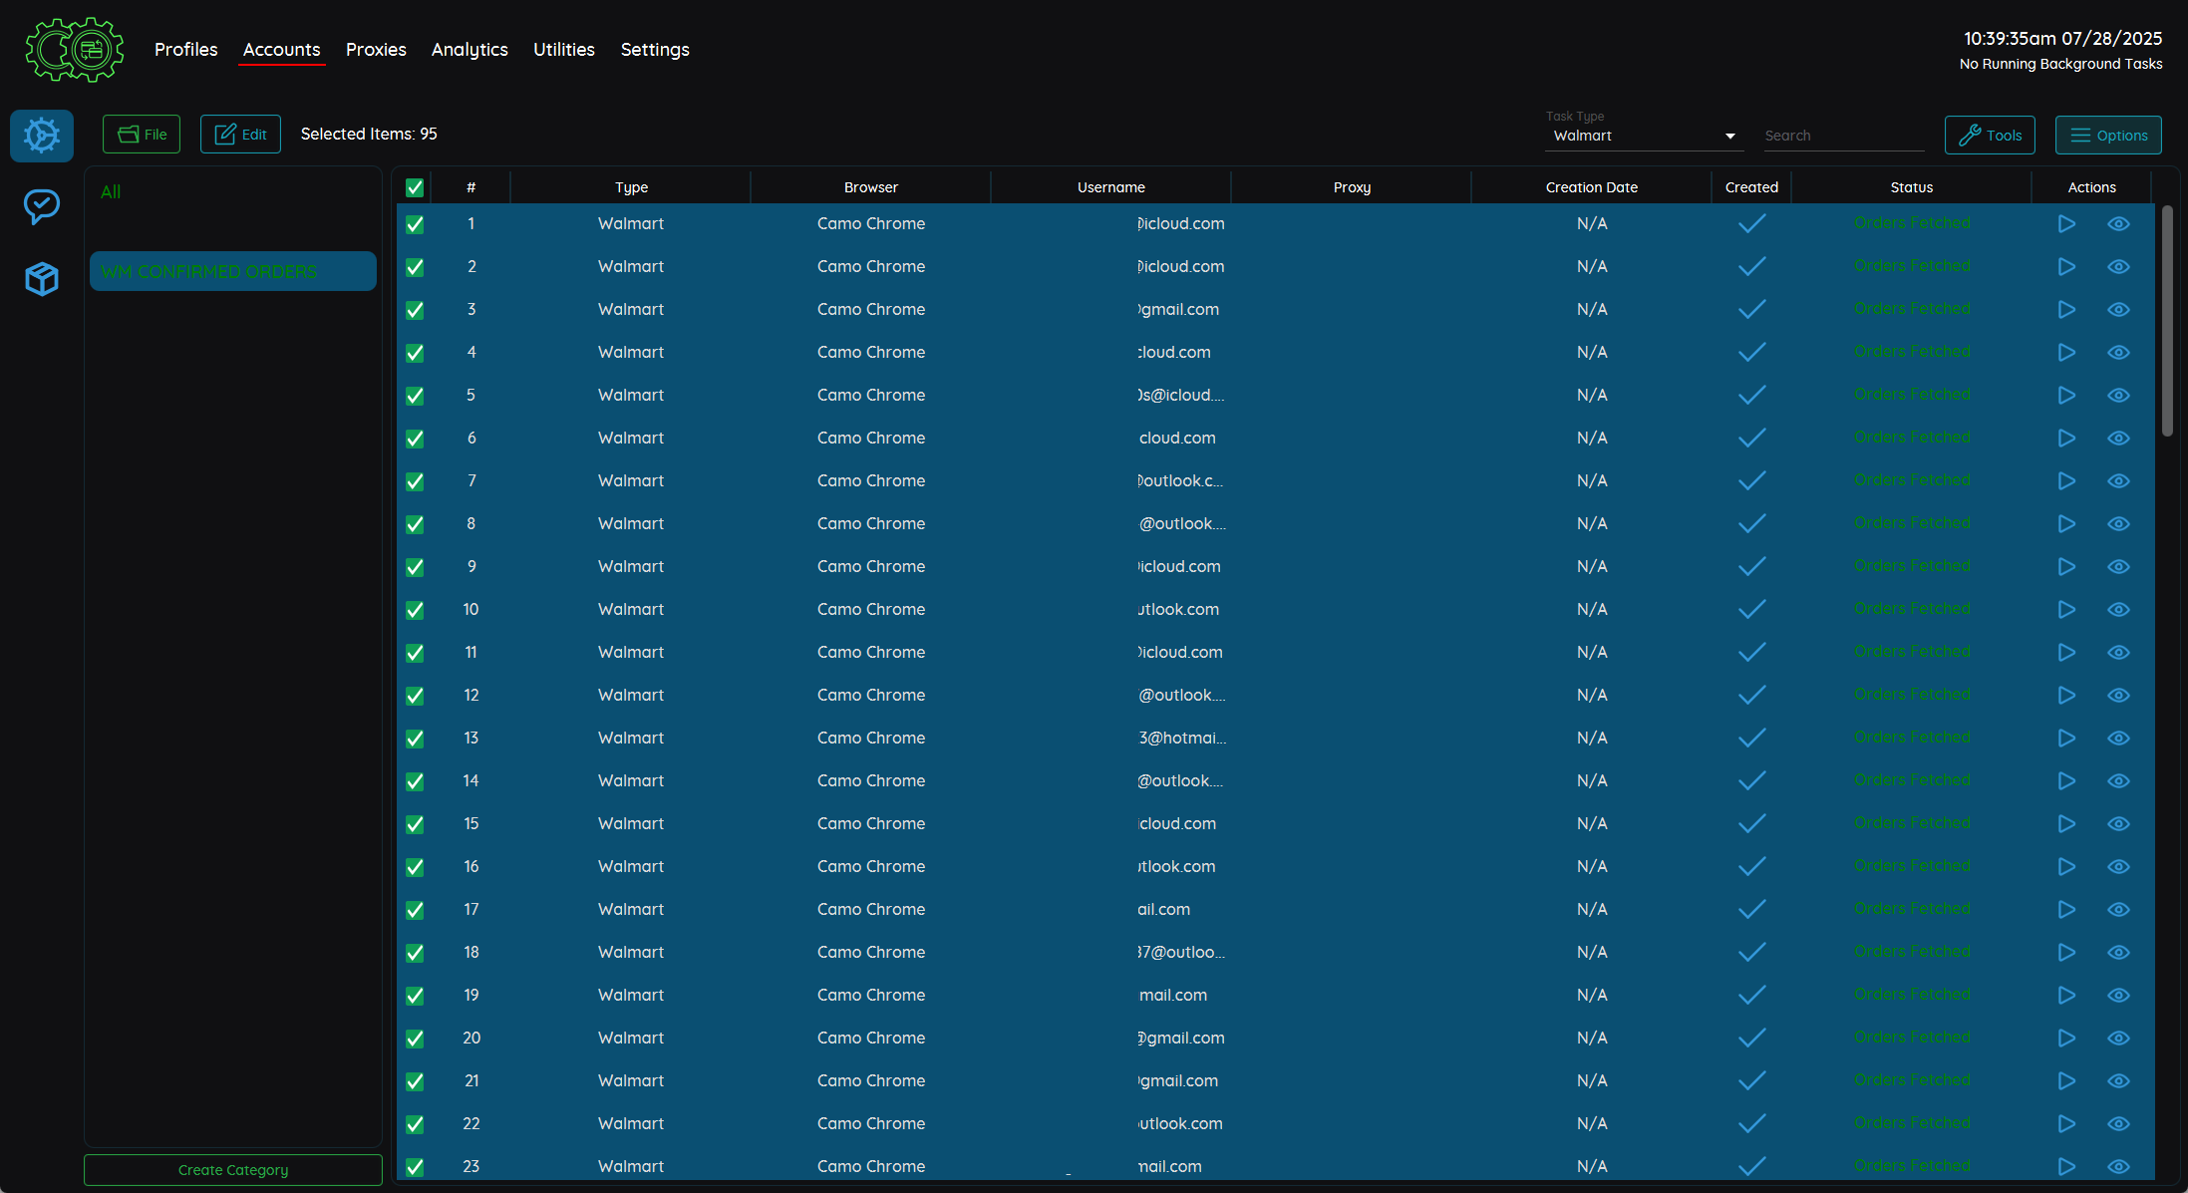Sort by the Status column header
This screenshot has height=1193, width=2188.
click(1912, 187)
